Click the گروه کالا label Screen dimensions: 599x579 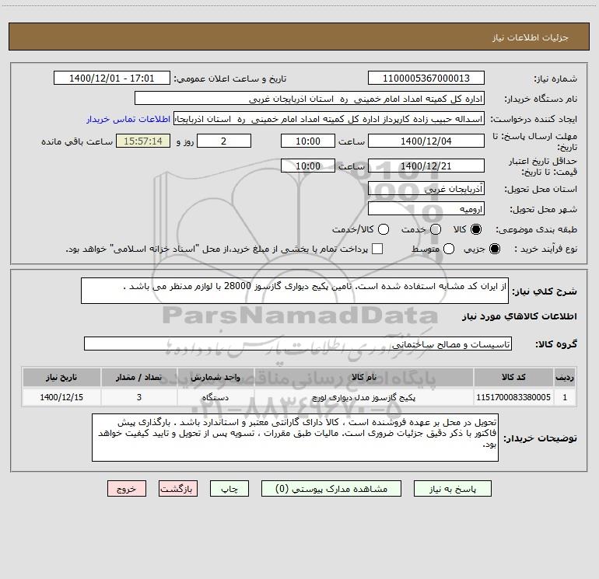[x=556, y=344]
